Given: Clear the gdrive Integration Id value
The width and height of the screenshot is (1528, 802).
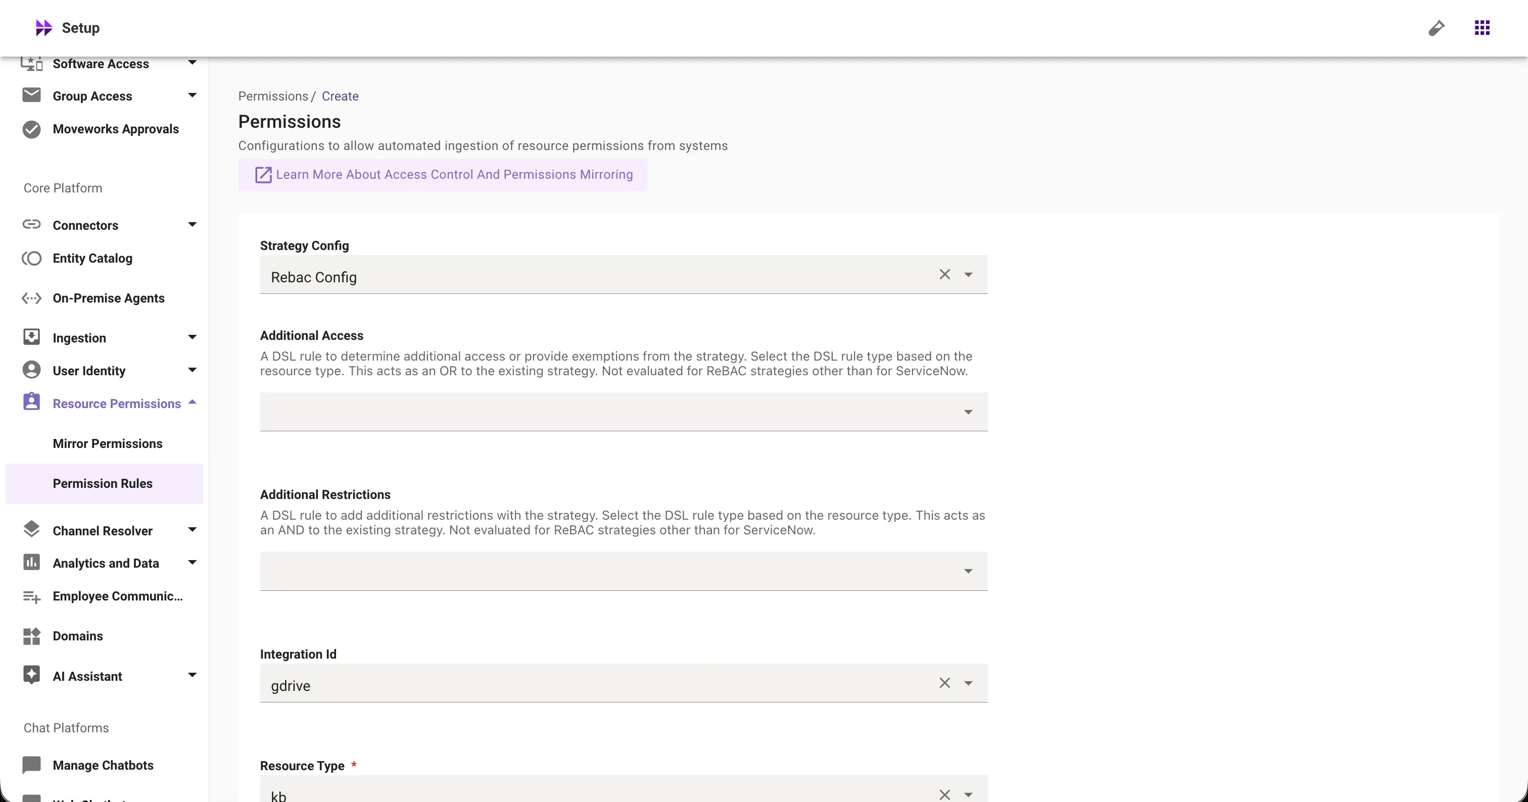Looking at the screenshot, I should (x=944, y=683).
